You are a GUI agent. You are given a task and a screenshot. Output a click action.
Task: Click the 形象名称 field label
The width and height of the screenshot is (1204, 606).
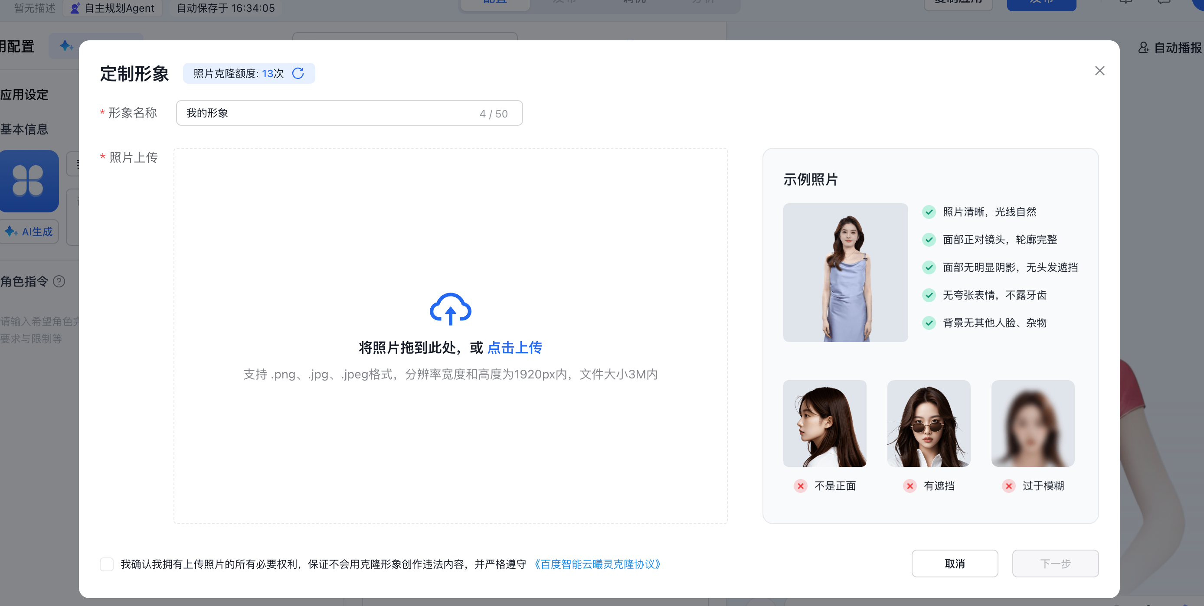133,113
